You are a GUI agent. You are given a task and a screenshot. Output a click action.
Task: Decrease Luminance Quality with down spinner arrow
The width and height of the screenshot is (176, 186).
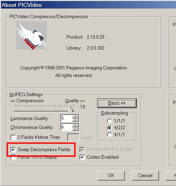[x=75, y=120]
